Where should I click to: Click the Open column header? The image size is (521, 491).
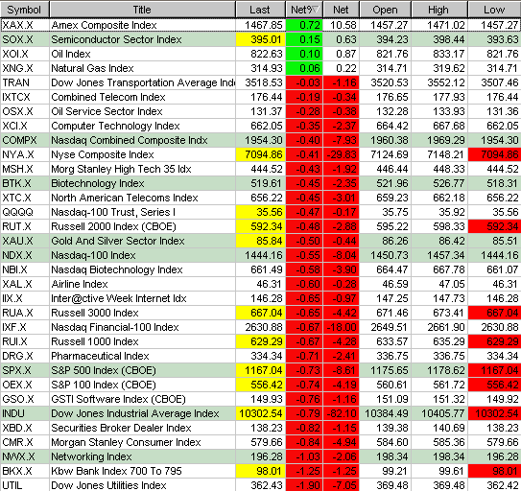pyautogui.click(x=386, y=10)
